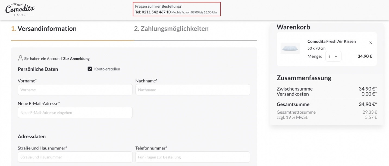Click the Fragen zu Ihrer Bestellung text
The height and width of the screenshot is (166, 389).
click(158, 6)
